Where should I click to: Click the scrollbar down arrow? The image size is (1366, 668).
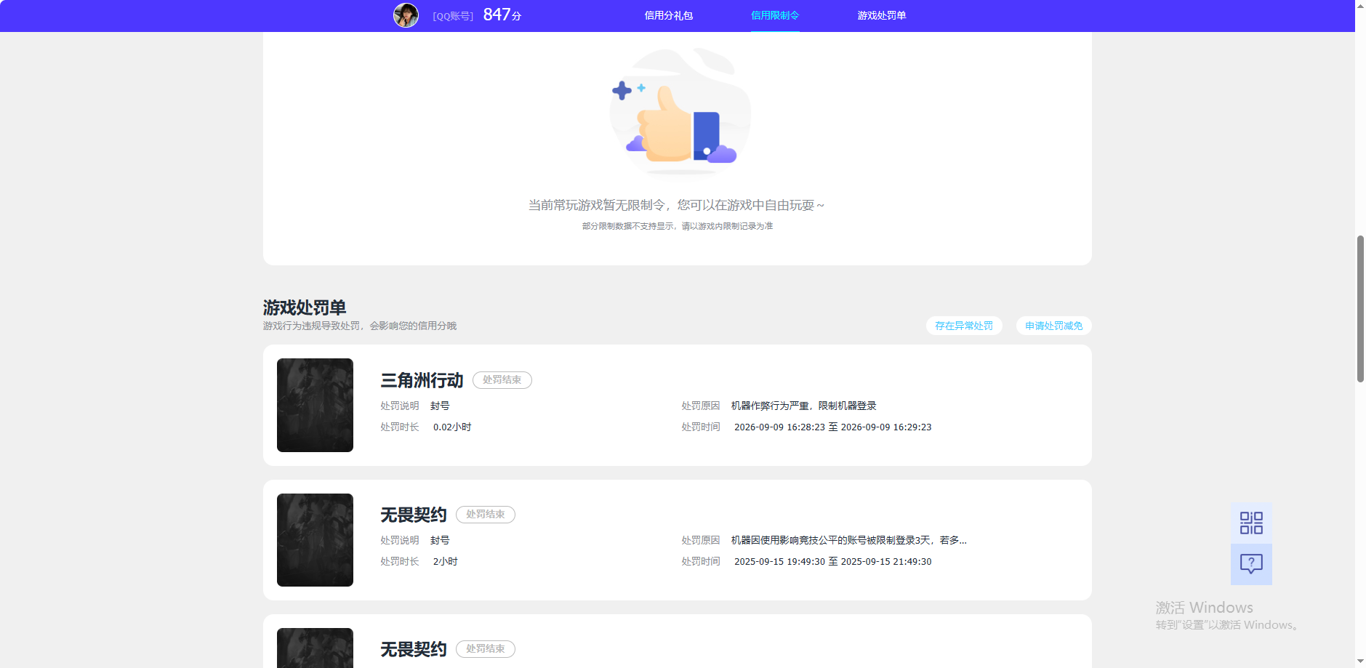click(x=1360, y=662)
